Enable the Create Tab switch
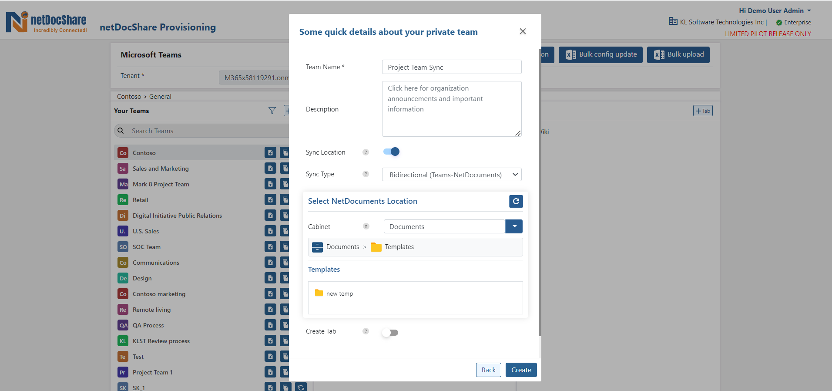This screenshot has width=832, height=391. (390, 332)
